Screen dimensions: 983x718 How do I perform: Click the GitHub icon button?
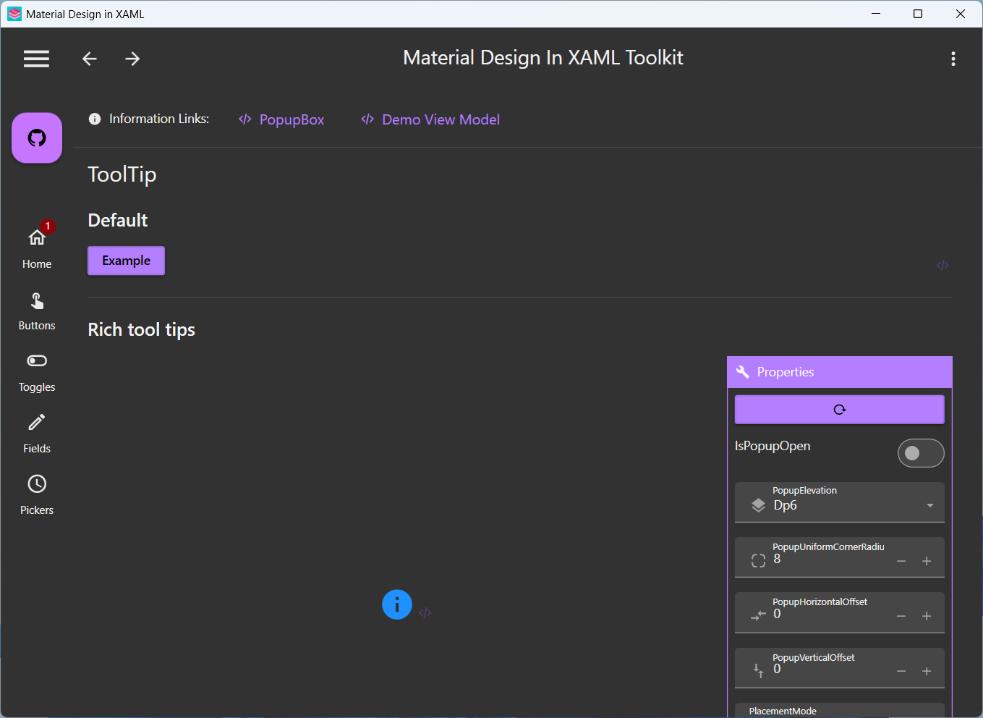click(37, 138)
